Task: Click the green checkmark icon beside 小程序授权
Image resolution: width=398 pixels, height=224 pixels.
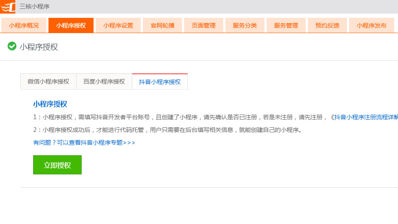Action: tap(12, 46)
